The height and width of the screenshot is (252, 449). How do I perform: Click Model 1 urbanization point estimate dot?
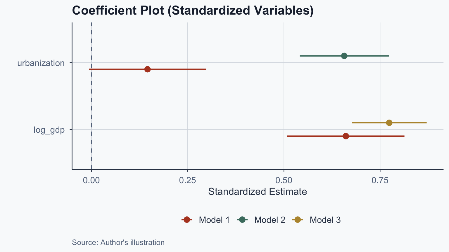(147, 69)
